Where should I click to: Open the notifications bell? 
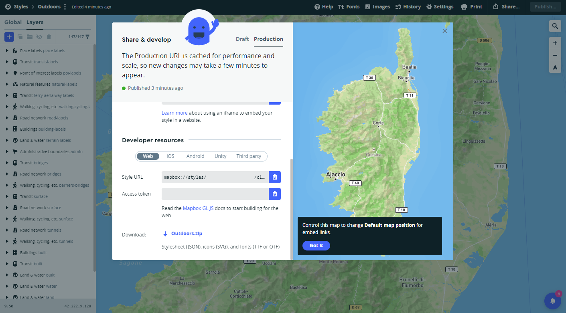click(x=552, y=301)
